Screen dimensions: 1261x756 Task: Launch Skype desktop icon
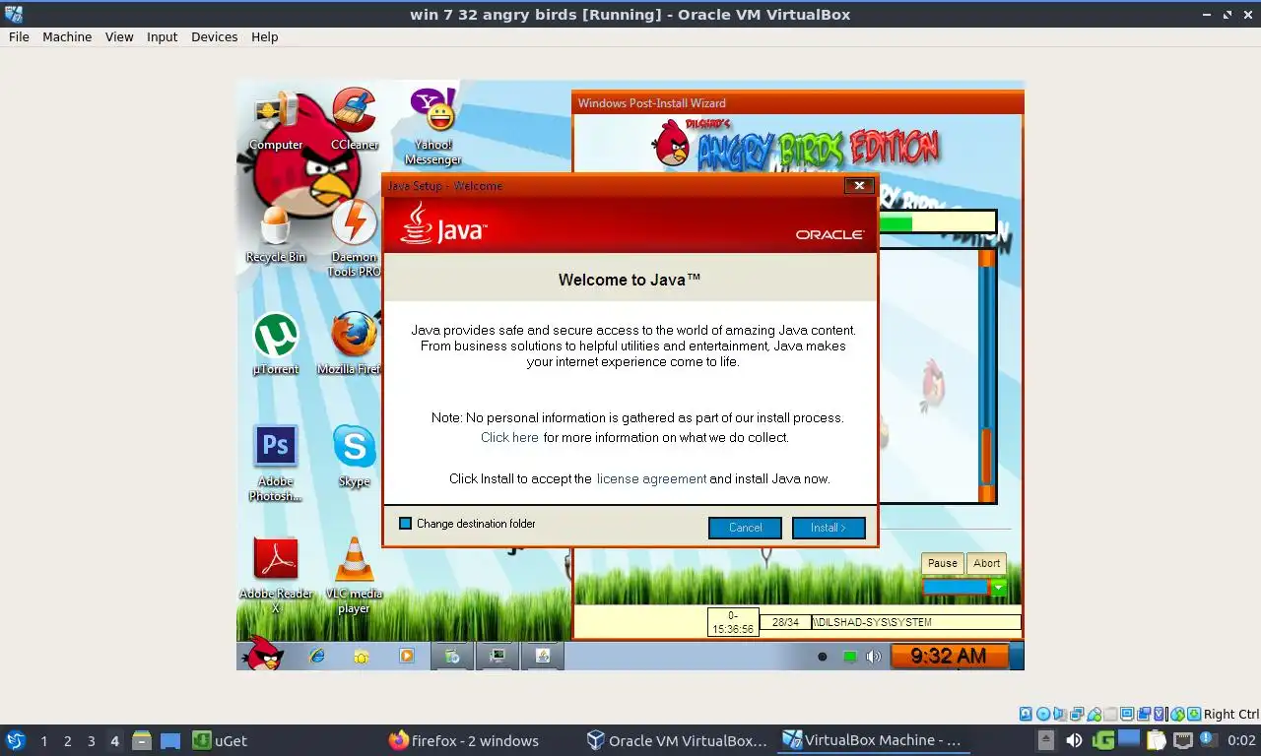pos(354,457)
